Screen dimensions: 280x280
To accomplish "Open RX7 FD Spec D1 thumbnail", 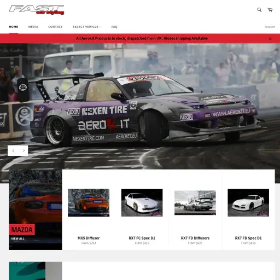I will coord(248,203).
